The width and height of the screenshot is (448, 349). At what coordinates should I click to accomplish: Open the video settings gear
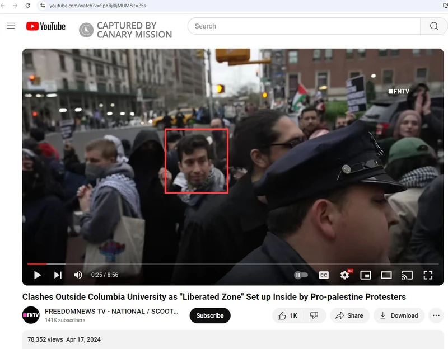[344, 275]
